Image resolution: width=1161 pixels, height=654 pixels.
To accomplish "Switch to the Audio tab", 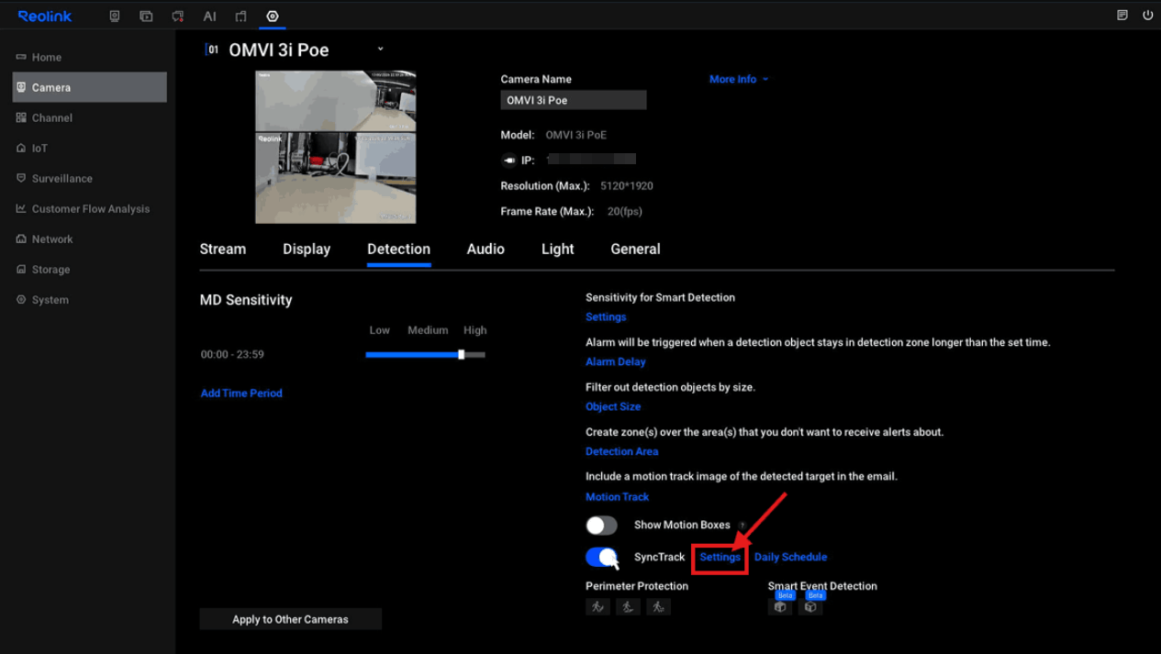I will pos(486,249).
